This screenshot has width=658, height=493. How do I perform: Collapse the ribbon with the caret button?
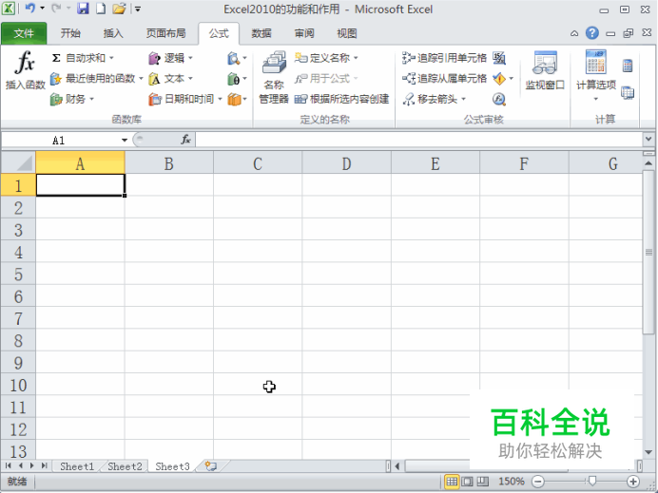coord(574,33)
